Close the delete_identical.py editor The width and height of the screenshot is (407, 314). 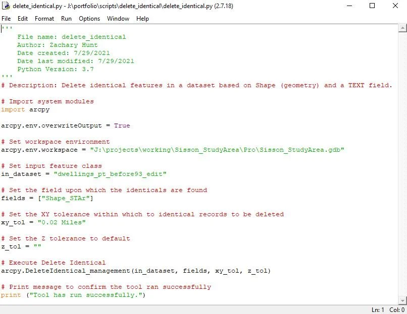point(395,6)
